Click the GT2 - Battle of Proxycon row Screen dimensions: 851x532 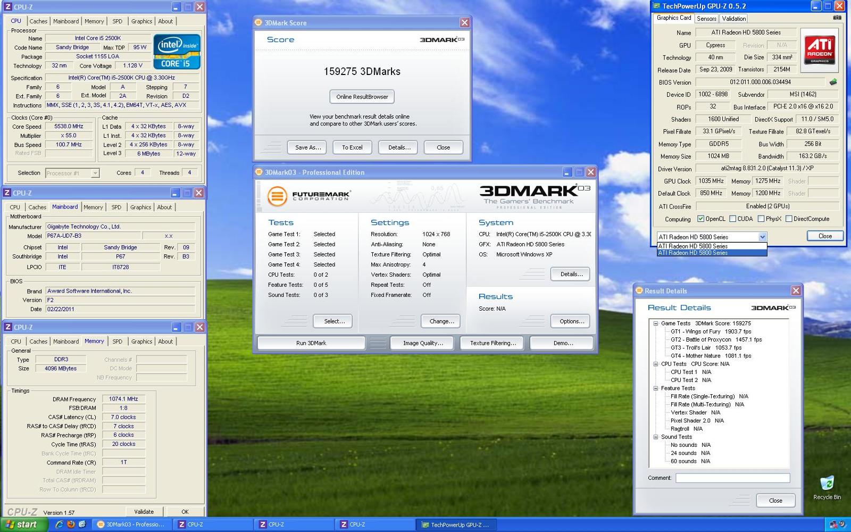point(716,339)
